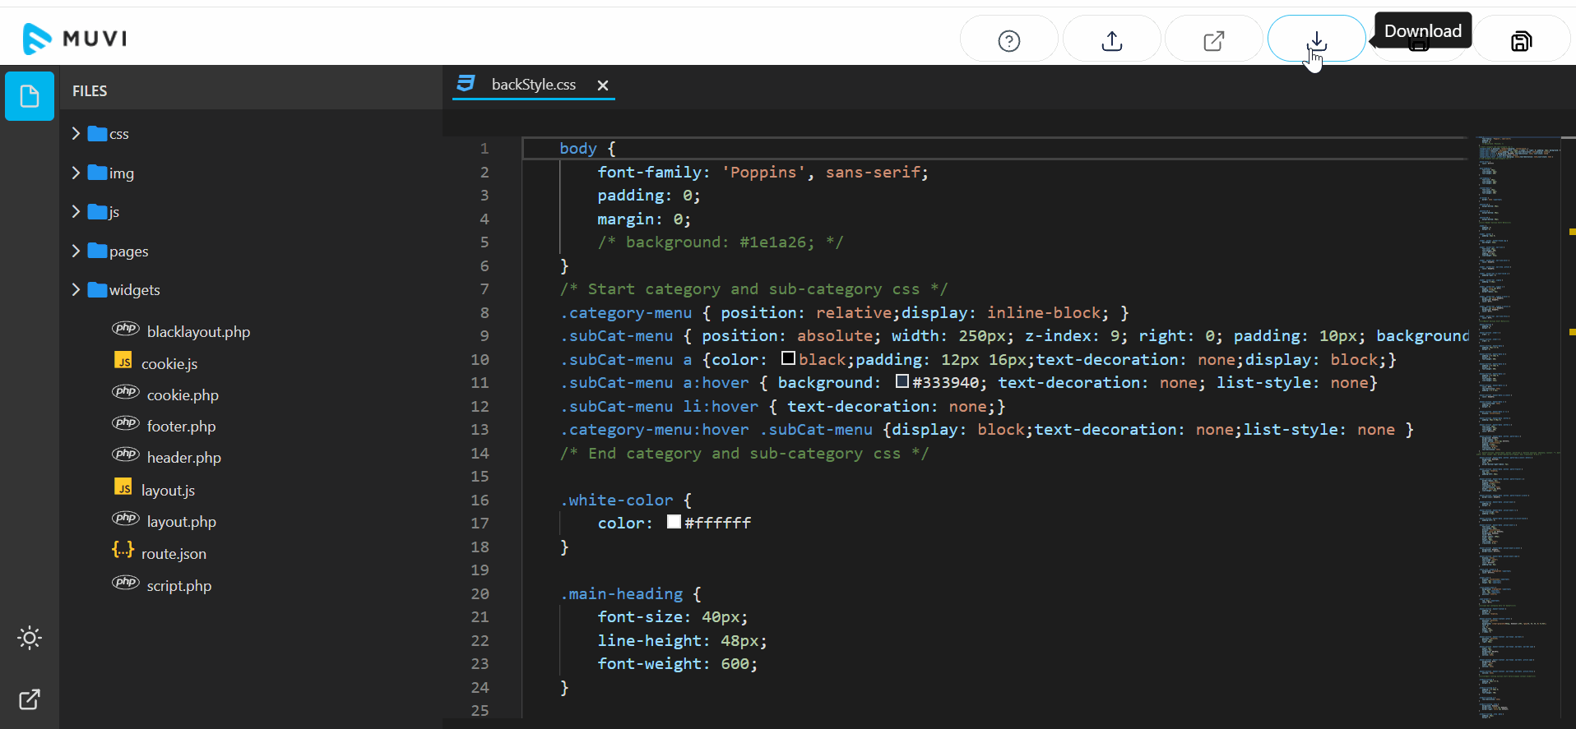Open cookie.js file
This screenshot has height=729, width=1576.
click(169, 364)
